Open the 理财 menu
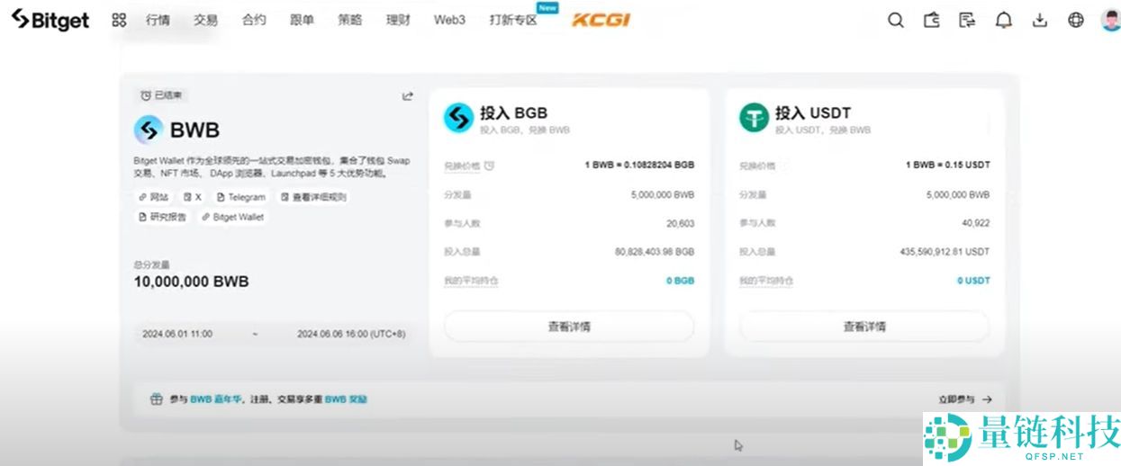The width and height of the screenshot is (1121, 466). click(398, 20)
